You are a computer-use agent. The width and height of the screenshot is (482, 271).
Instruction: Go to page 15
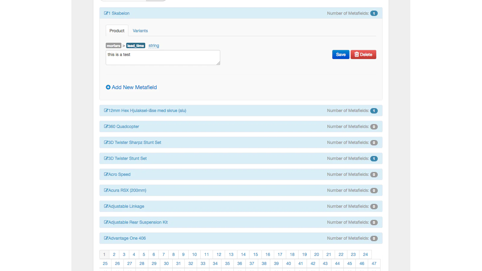point(255,254)
